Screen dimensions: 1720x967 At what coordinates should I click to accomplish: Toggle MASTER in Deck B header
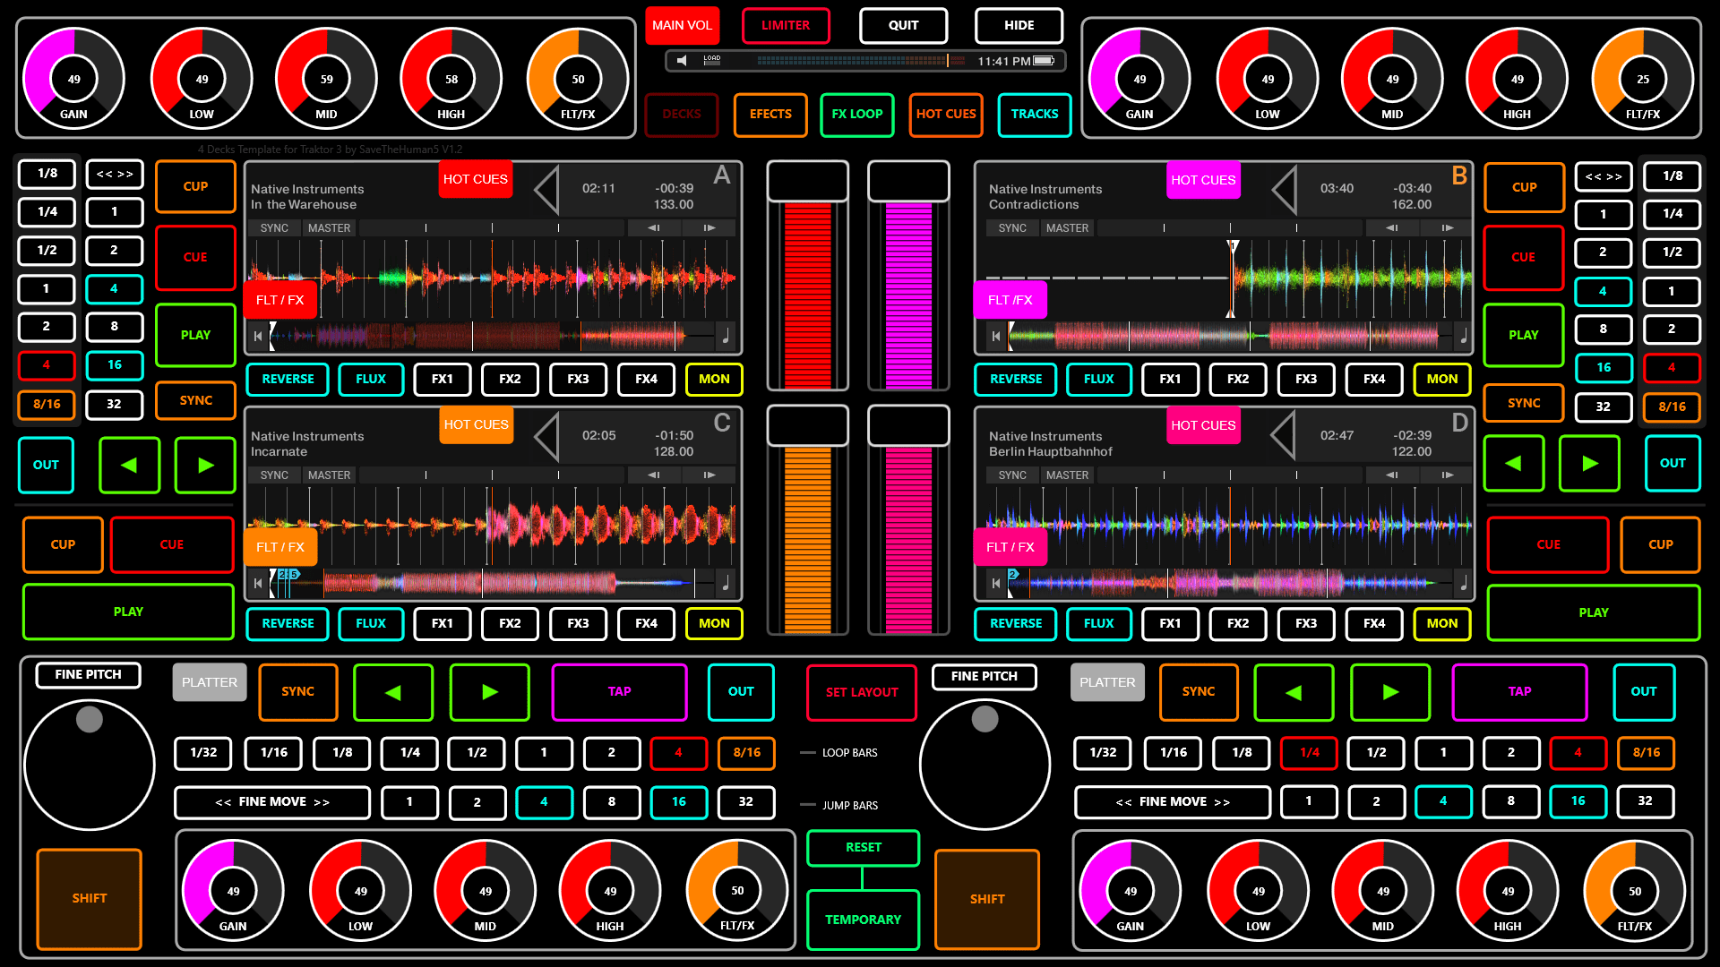pyautogui.click(x=1067, y=228)
